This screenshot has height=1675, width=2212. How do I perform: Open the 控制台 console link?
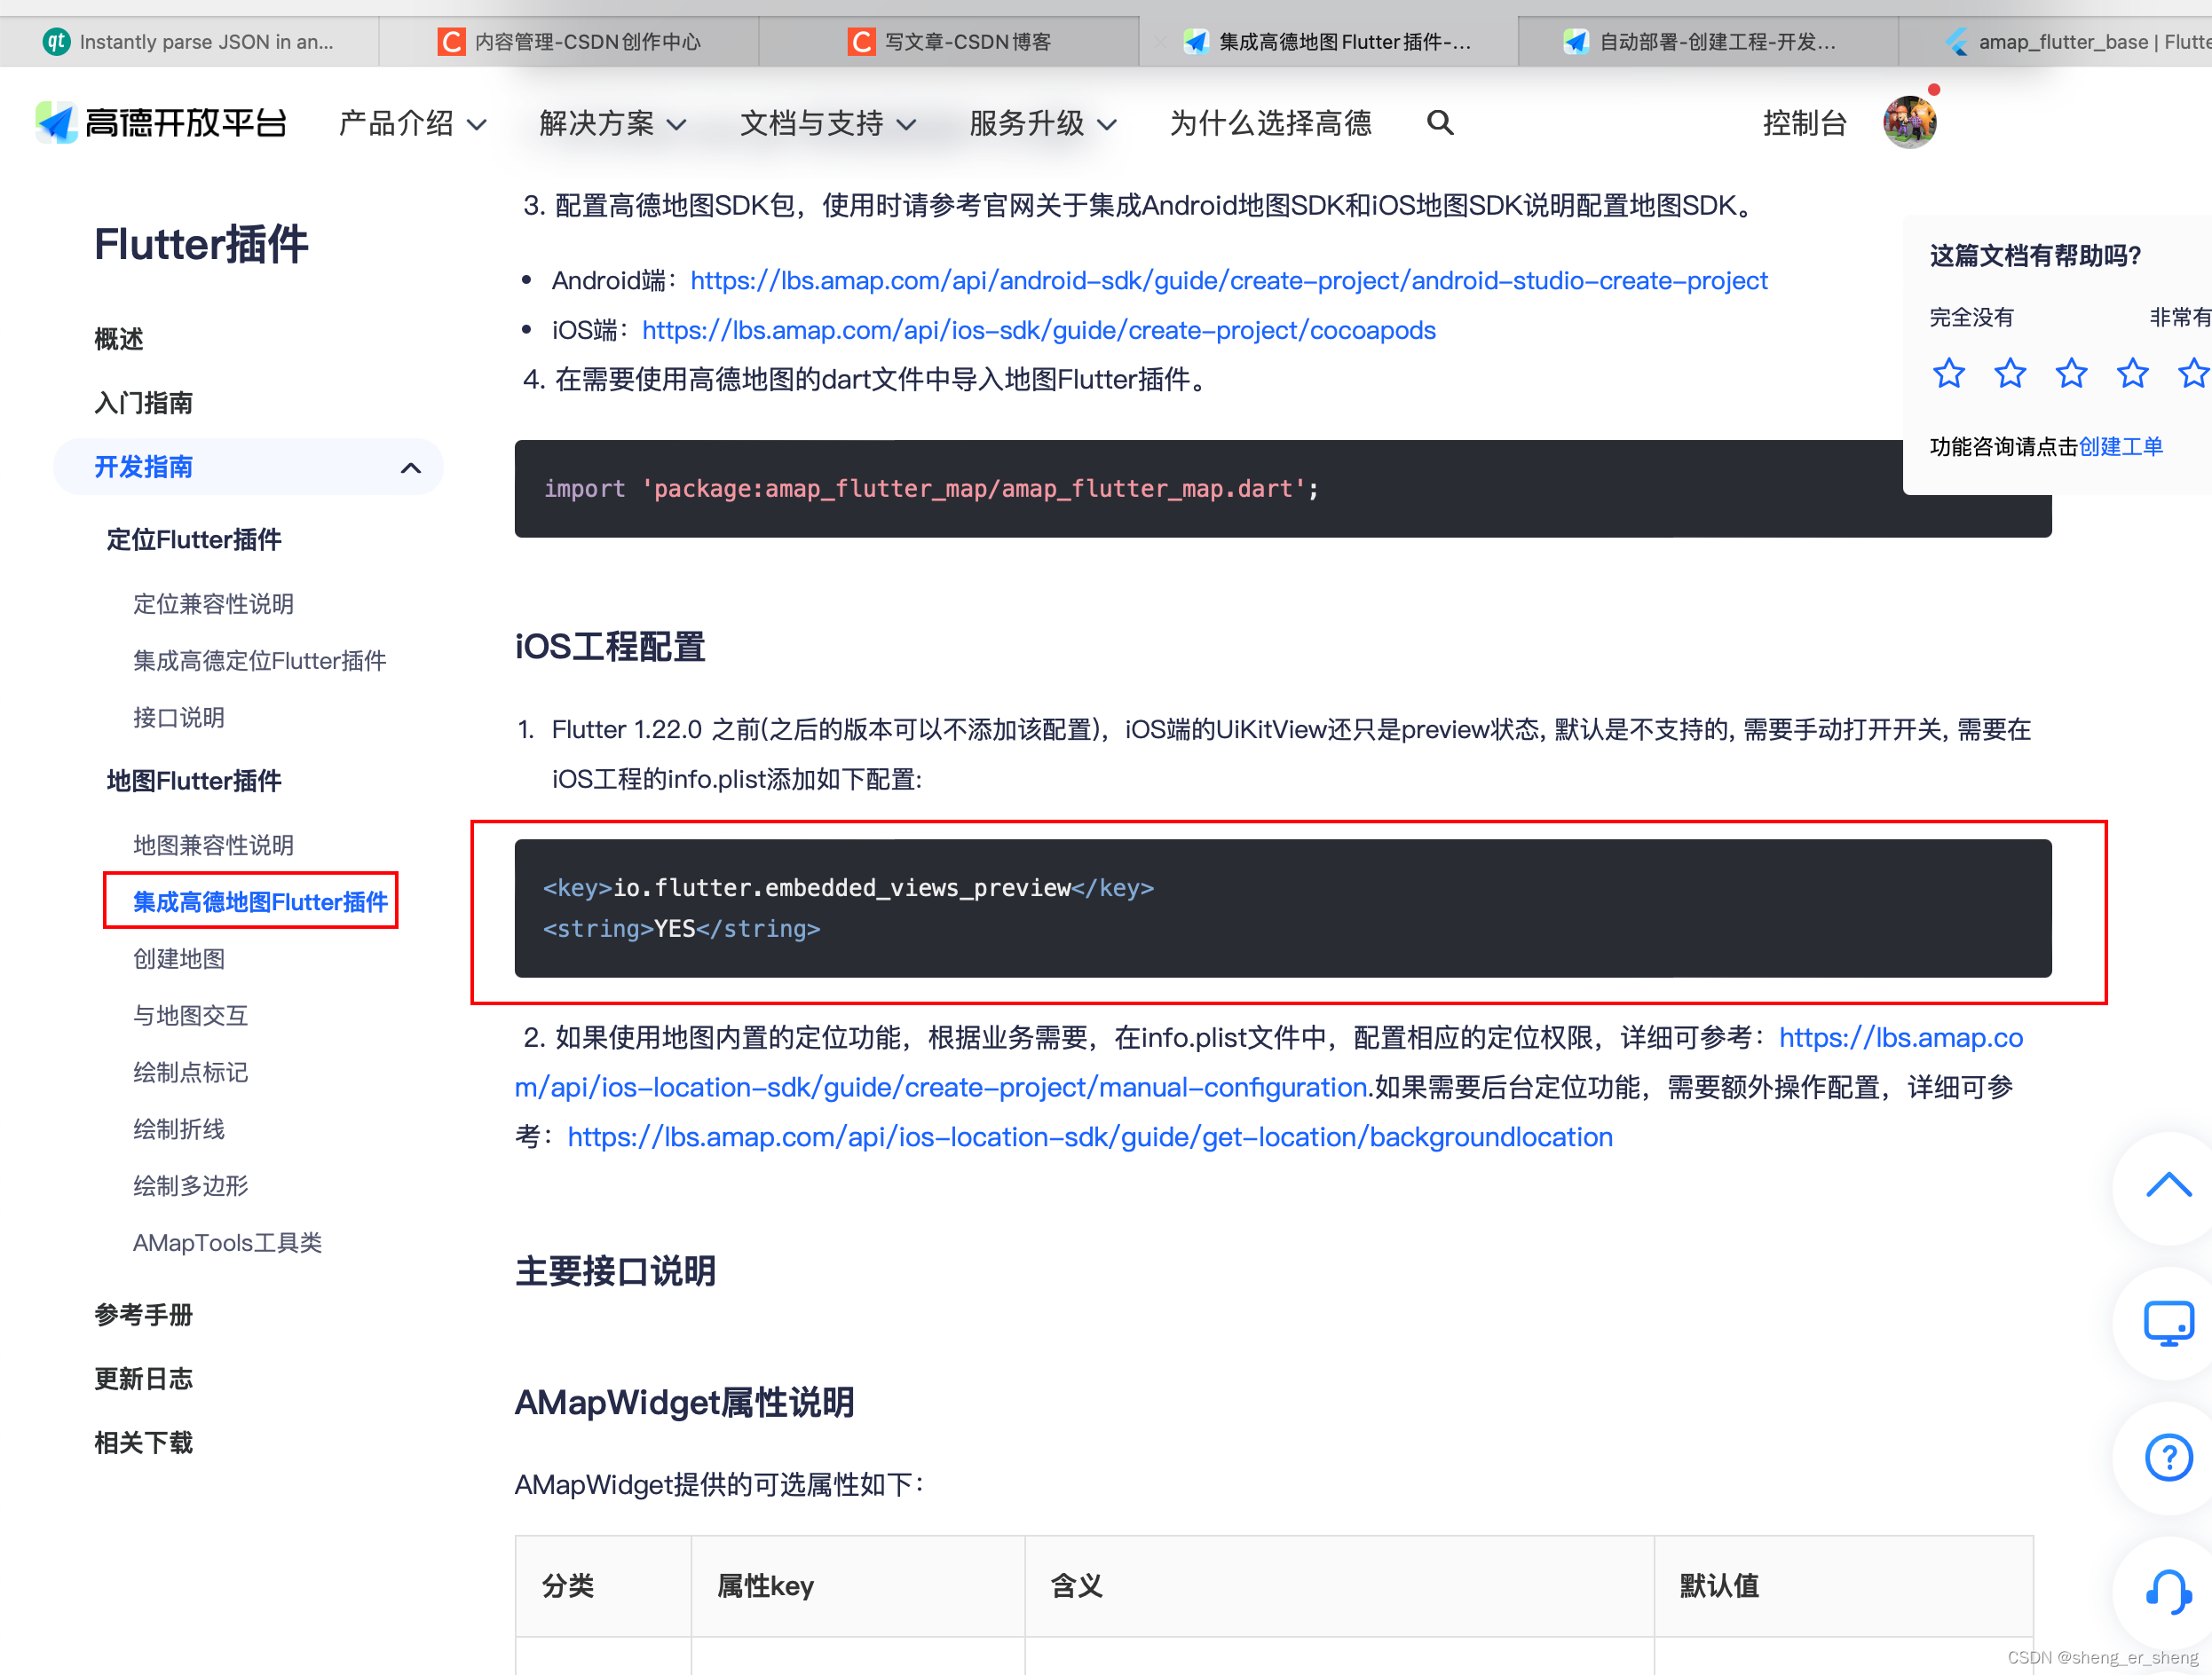(1803, 123)
